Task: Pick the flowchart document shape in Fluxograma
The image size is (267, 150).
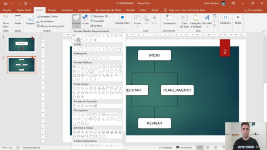Action: pos(99,115)
